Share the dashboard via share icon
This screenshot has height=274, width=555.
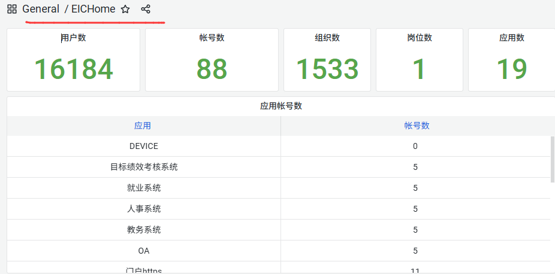click(146, 9)
